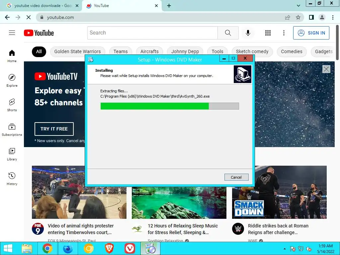Open Brave browser from the taskbar
The image size is (340, 255).
pyautogui.click(x=109, y=248)
